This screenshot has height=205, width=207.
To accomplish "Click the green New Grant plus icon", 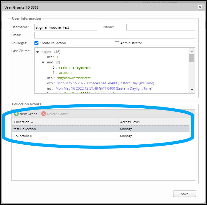I will [x=16, y=114].
